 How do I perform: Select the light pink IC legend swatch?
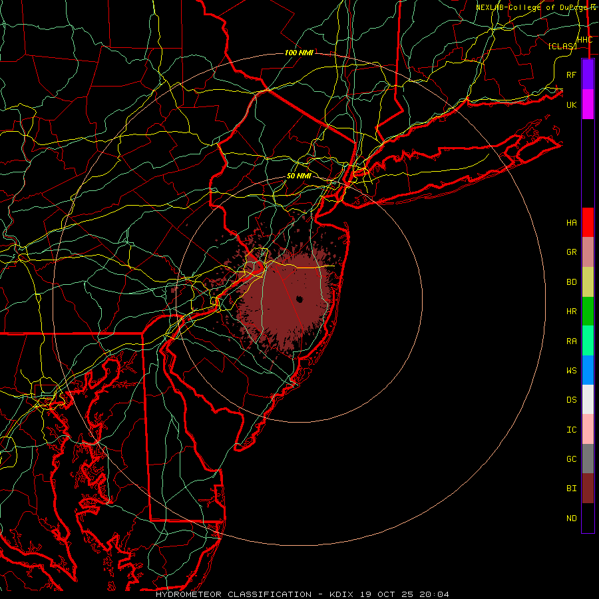coord(588,429)
